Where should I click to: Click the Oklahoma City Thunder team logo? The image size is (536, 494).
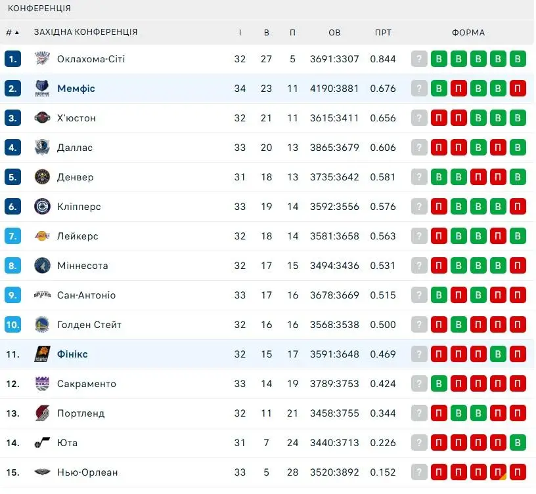pyautogui.click(x=43, y=59)
